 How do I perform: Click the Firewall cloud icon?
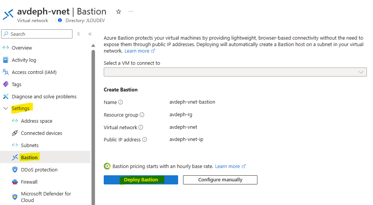15,182
